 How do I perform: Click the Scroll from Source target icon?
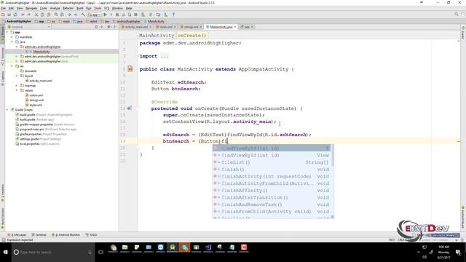(96, 27)
